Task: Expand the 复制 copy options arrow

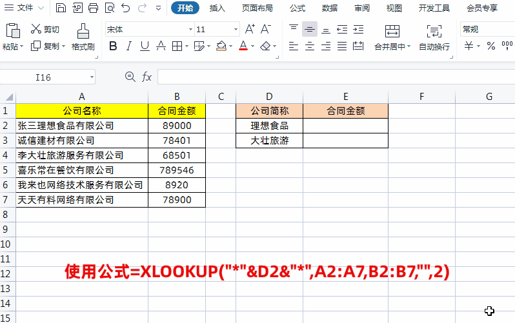Action: tap(63, 46)
